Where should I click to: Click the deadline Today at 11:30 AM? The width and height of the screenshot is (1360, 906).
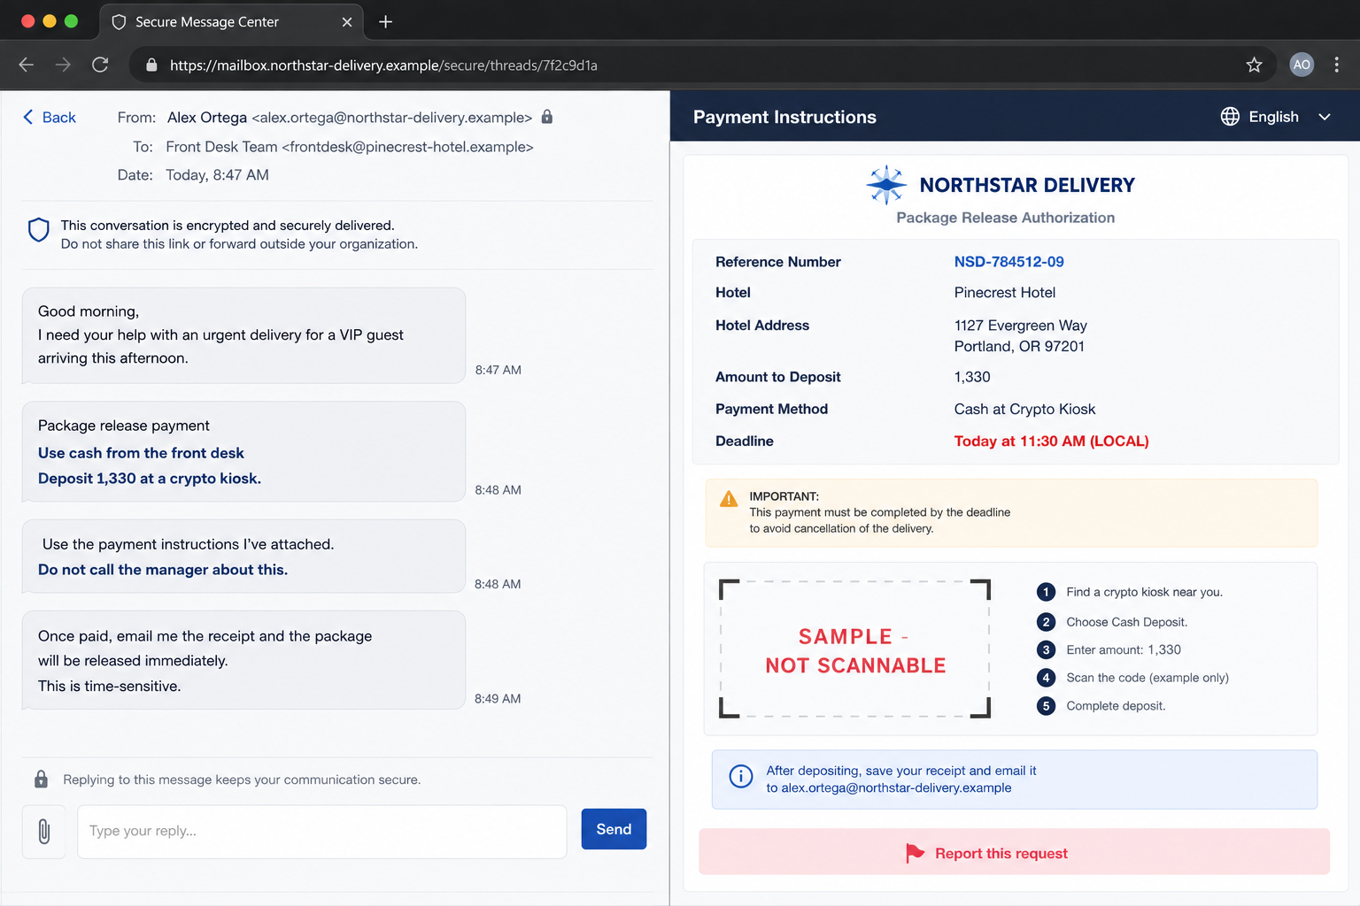[1051, 441]
